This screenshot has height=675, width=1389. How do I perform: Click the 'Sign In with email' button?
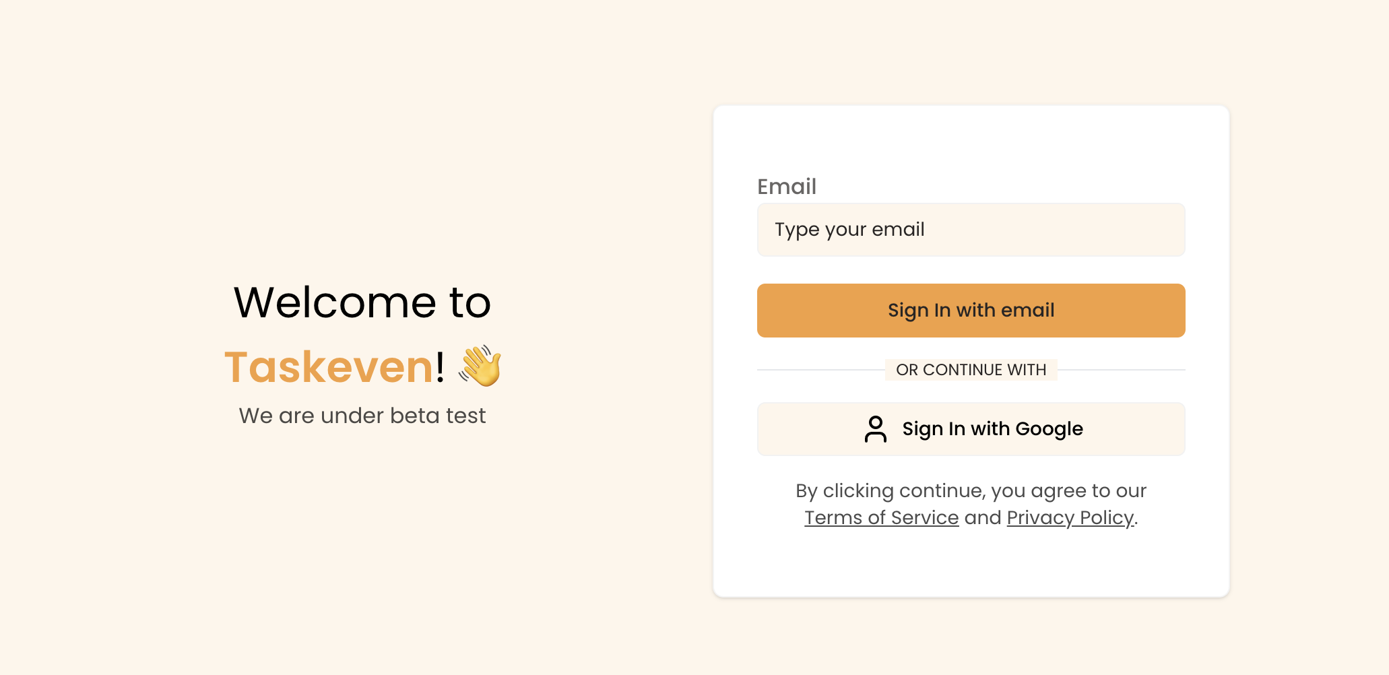(x=971, y=311)
